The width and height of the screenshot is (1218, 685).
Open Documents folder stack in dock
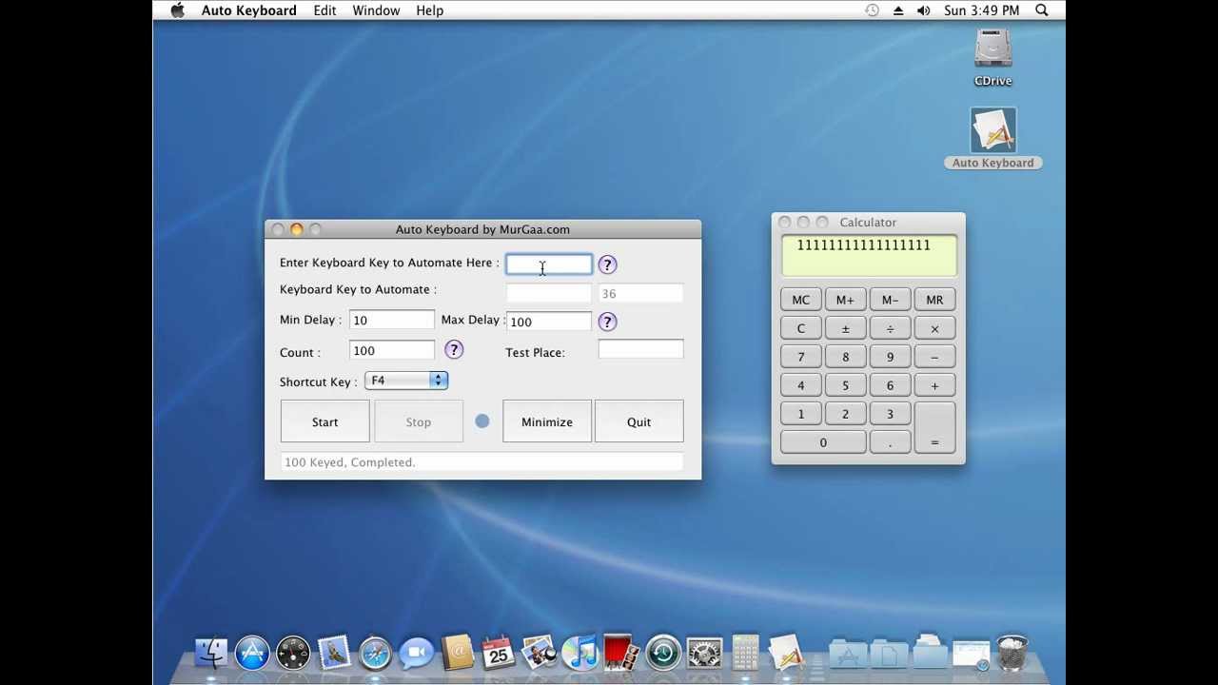(889, 653)
